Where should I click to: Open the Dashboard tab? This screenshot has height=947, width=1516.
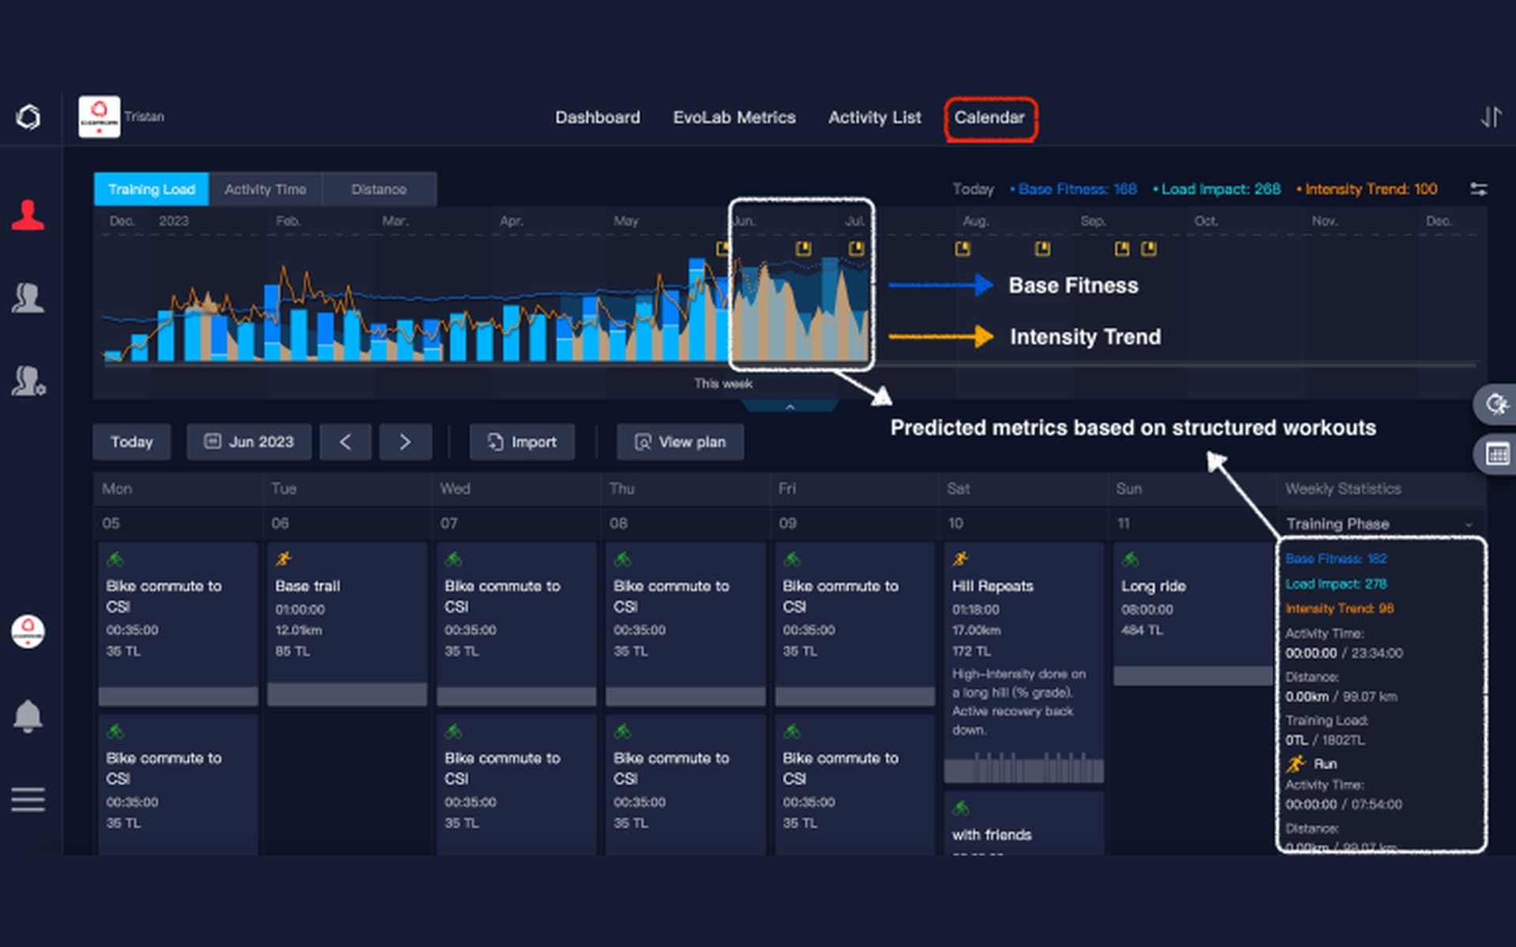598,118
